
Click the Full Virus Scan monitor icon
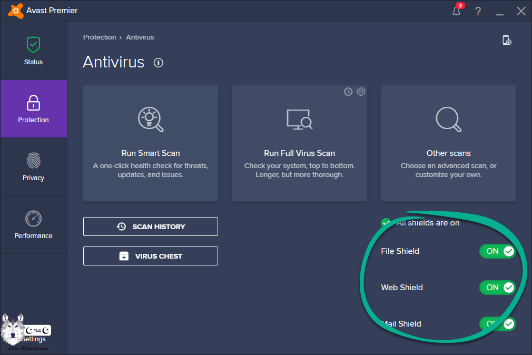[x=300, y=120]
